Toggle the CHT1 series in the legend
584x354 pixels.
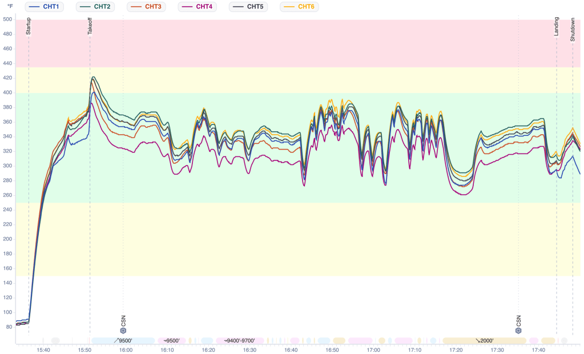coord(45,7)
